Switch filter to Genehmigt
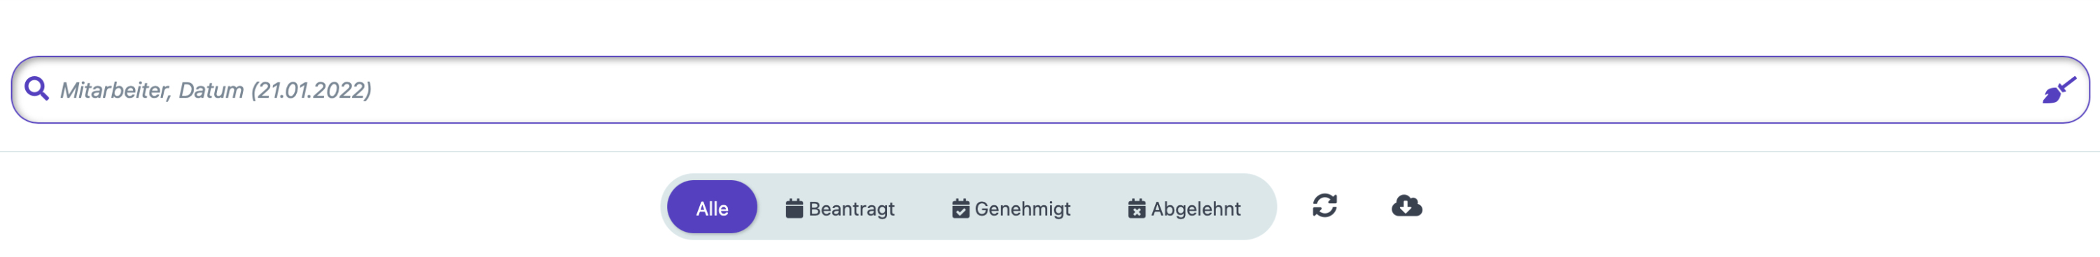The image size is (2100, 257). click(x=1011, y=208)
